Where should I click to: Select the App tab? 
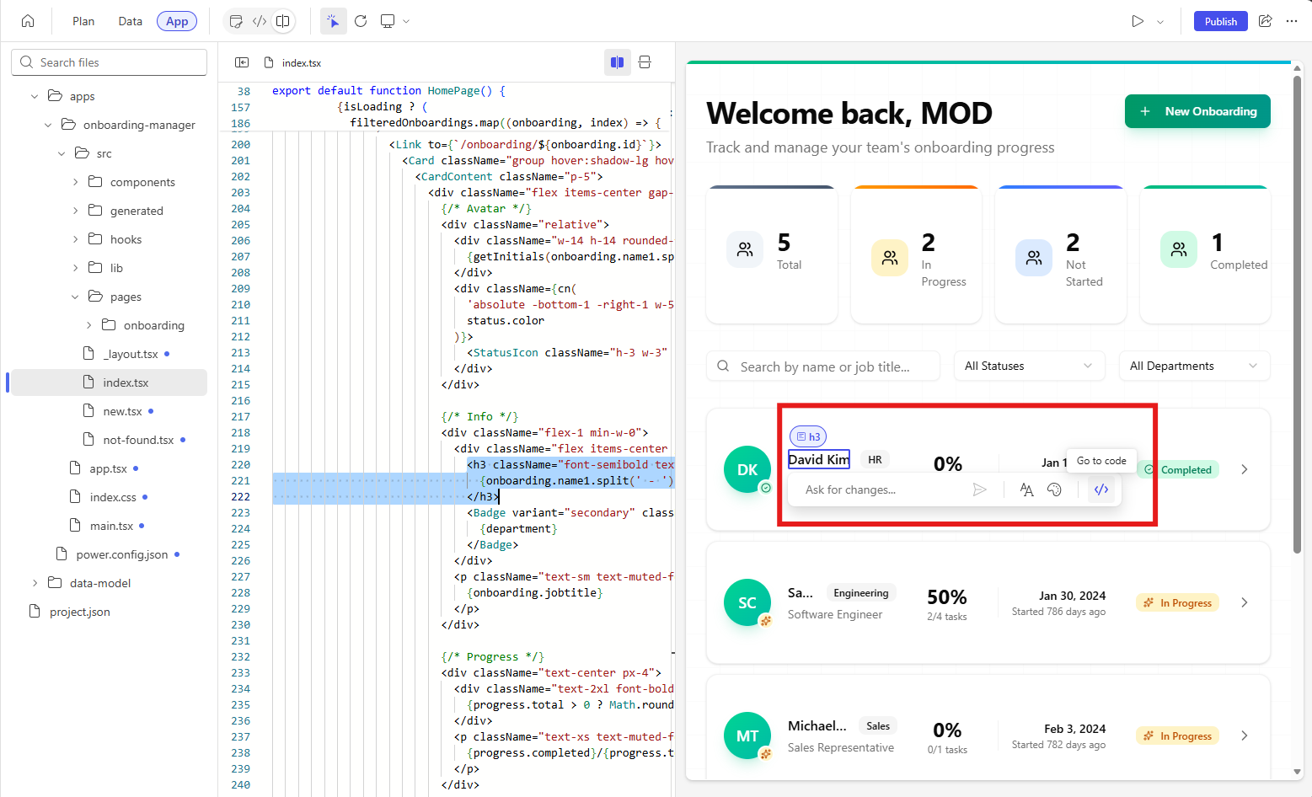(177, 21)
